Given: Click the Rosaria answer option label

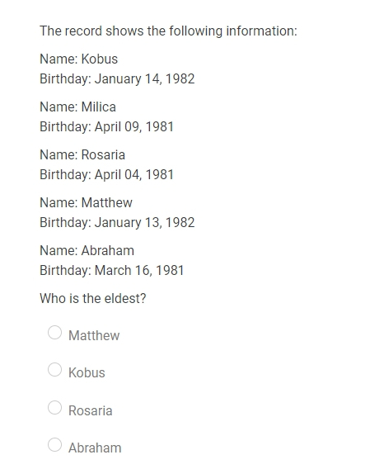Looking at the screenshot, I should (x=90, y=410).
